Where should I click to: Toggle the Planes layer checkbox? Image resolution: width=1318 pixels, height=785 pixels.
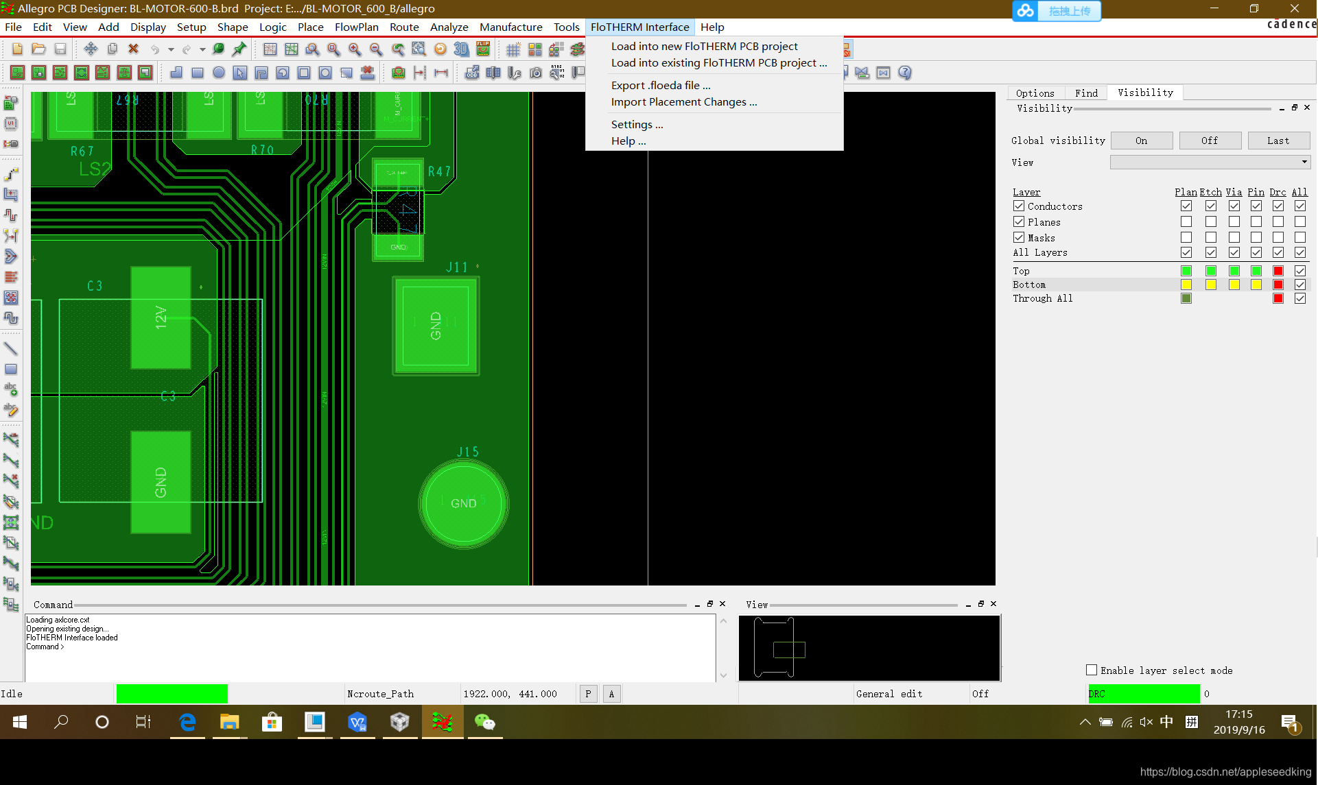click(1019, 222)
